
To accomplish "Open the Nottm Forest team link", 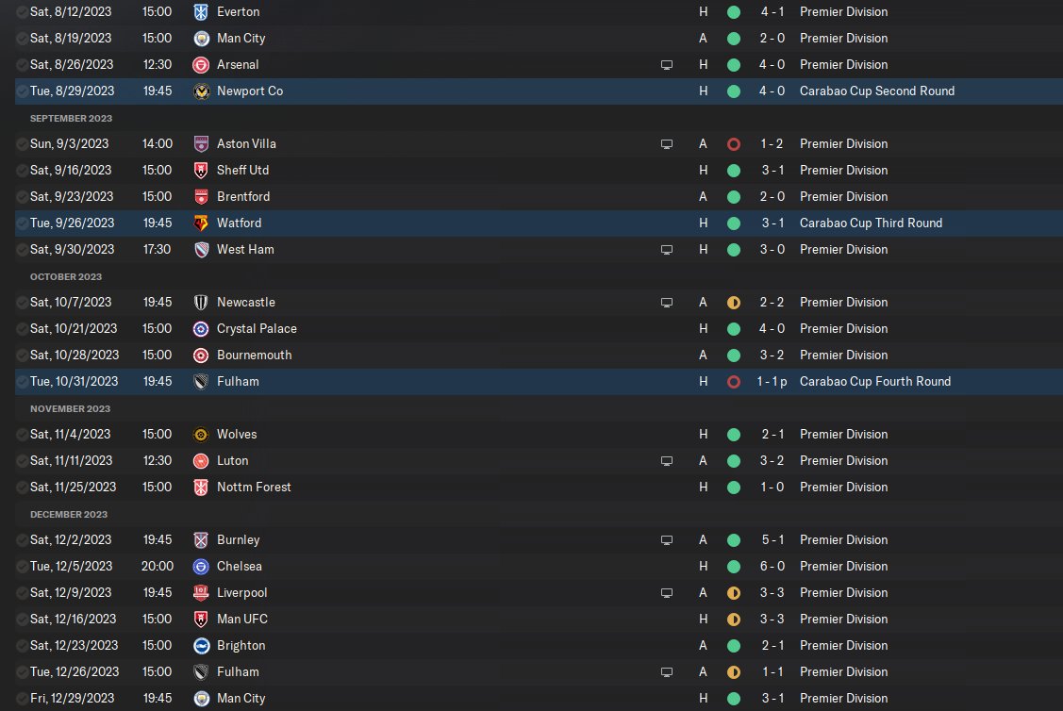I will [254, 488].
